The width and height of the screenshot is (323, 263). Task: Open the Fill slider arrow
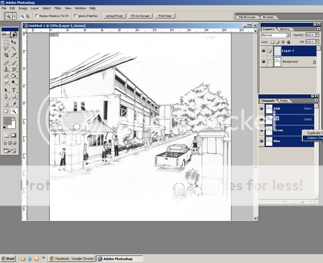[x=317, y=42]
